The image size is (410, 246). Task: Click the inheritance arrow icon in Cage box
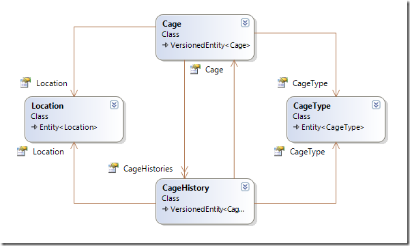165,45
